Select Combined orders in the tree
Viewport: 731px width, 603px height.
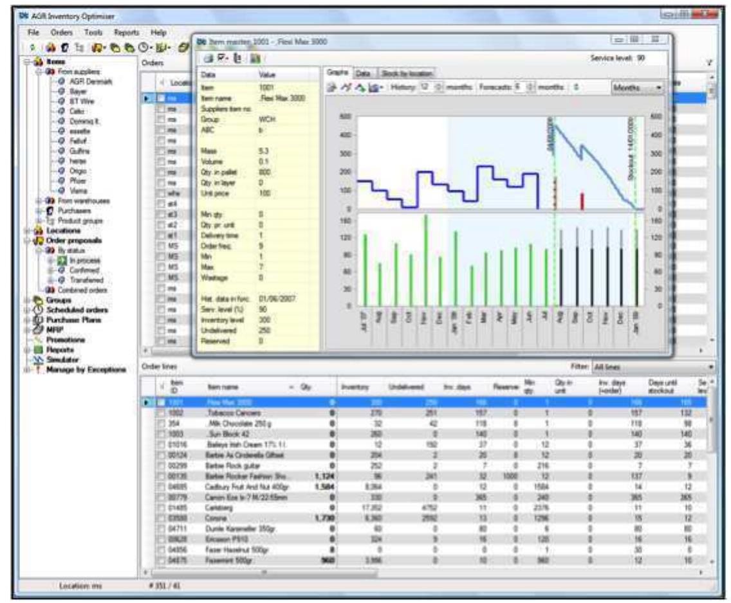click(82, 290)
